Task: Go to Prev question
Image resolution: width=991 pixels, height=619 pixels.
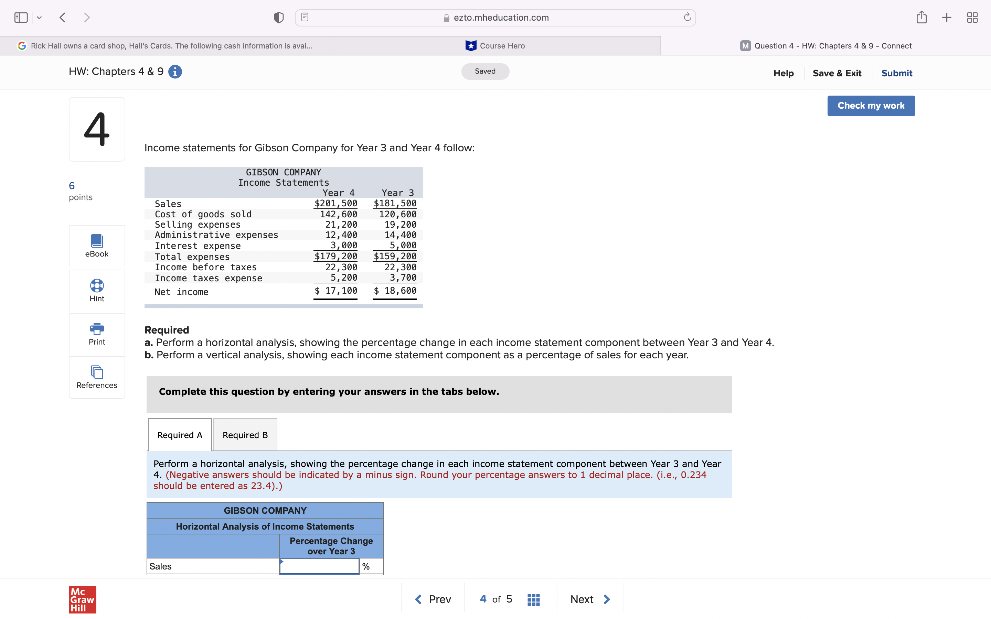Action: (x=433, y=599)
